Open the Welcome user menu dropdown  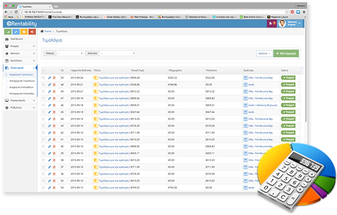pyautogui.click(x=294, y=24)
